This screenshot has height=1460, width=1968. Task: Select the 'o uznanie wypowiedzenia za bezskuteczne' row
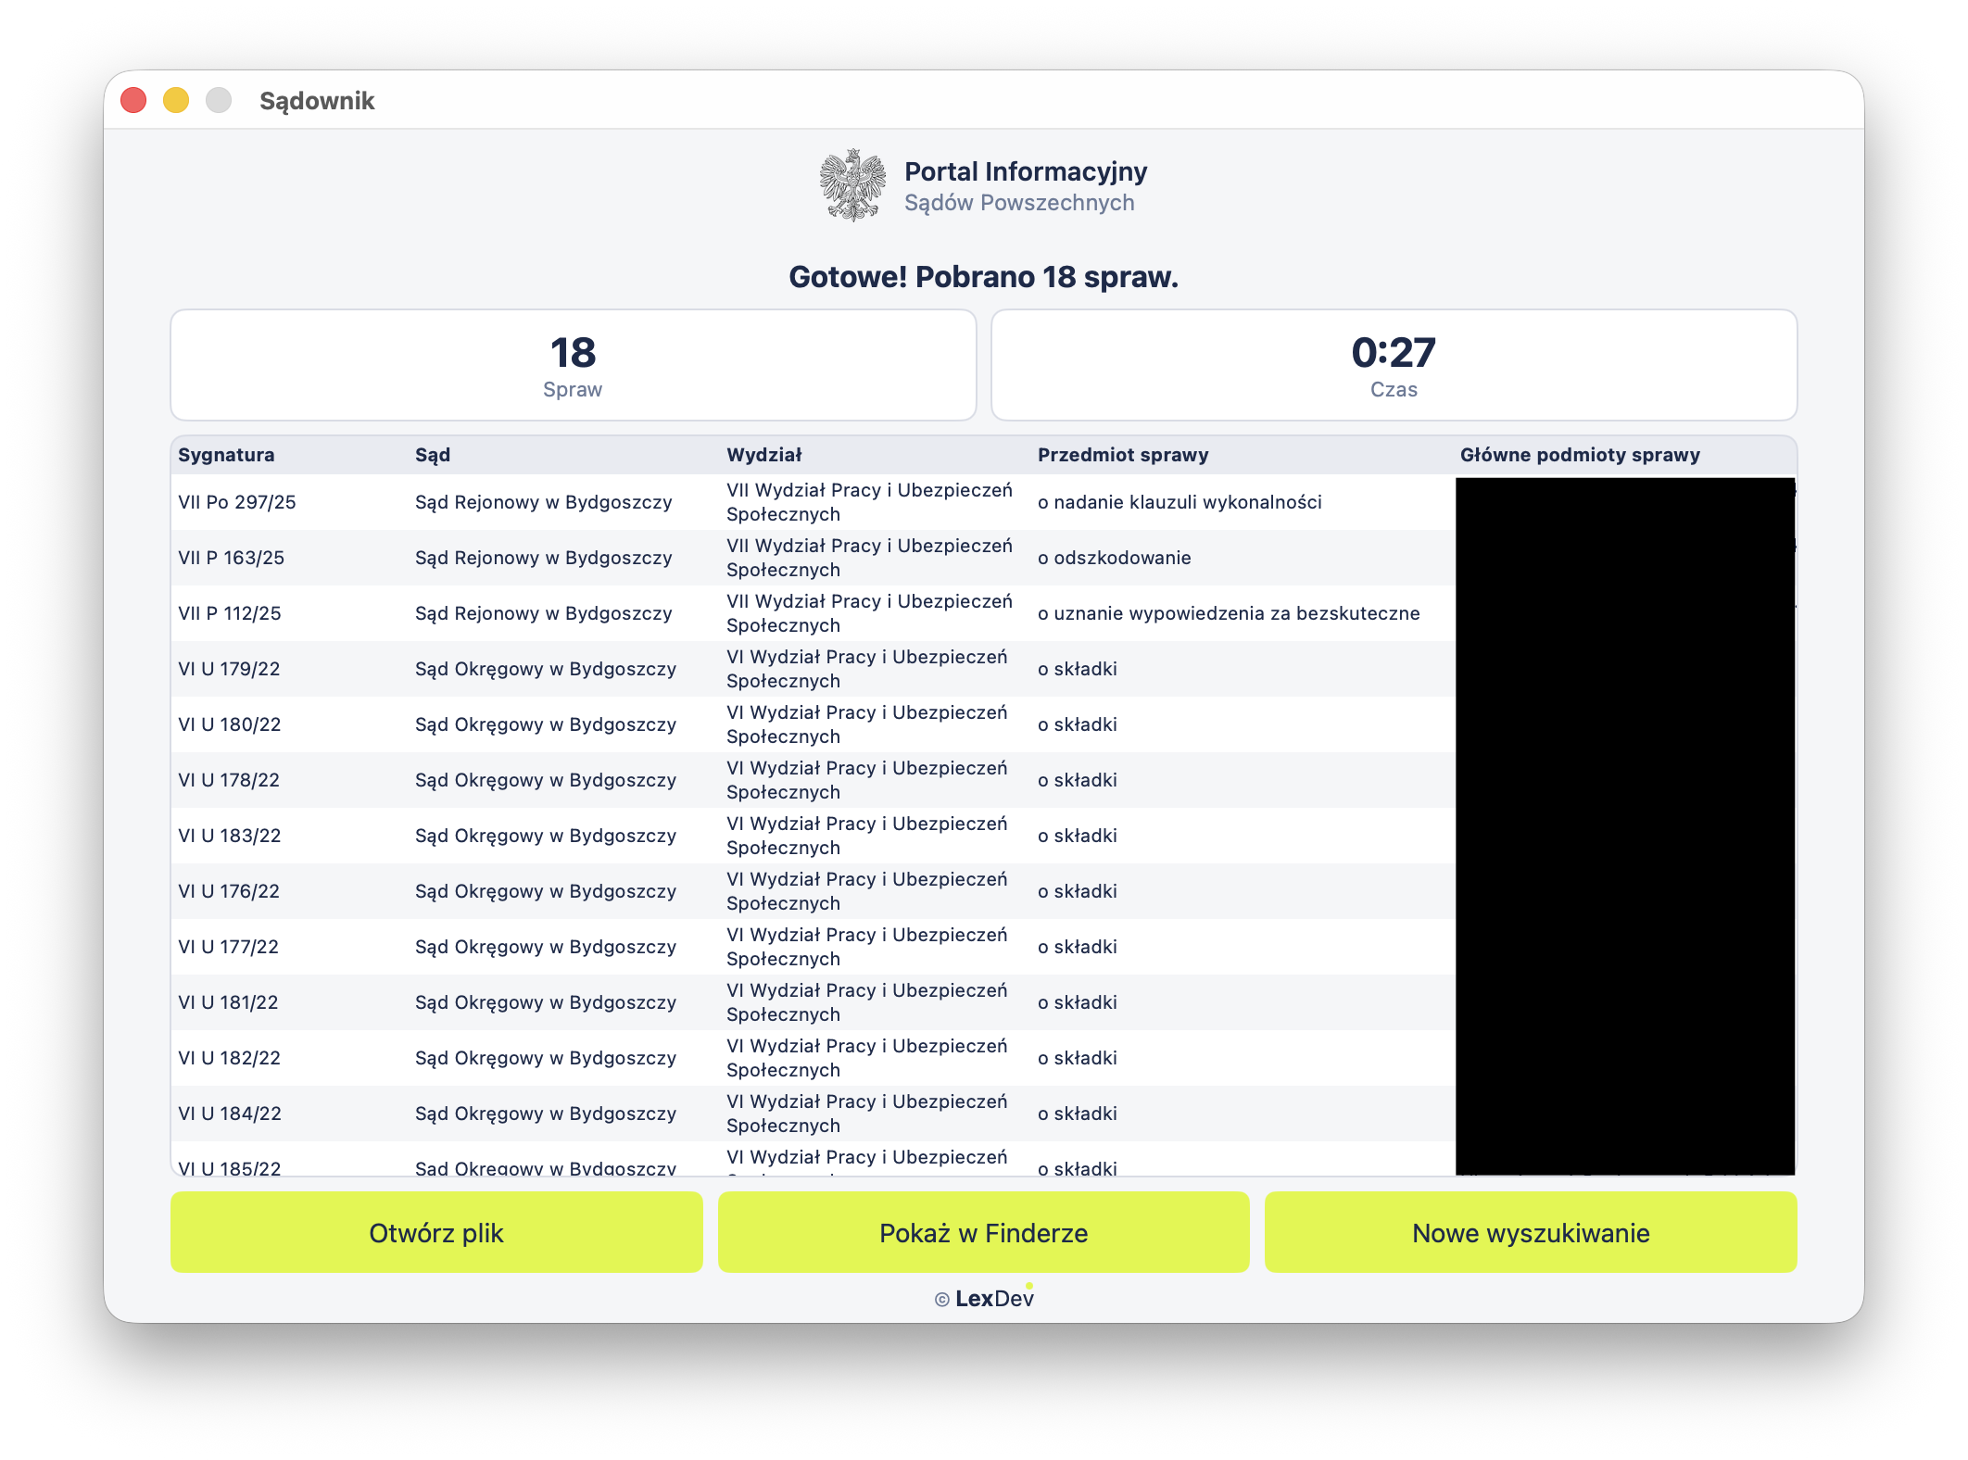click(1229, 613)
